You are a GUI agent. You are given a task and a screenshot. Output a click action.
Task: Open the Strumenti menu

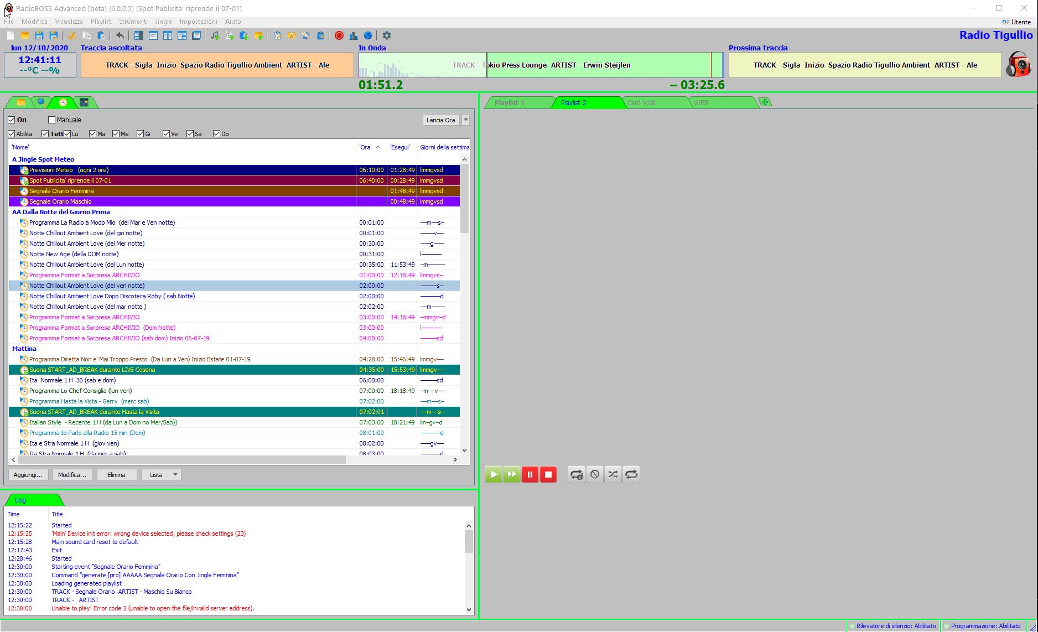tap(133, 22)
